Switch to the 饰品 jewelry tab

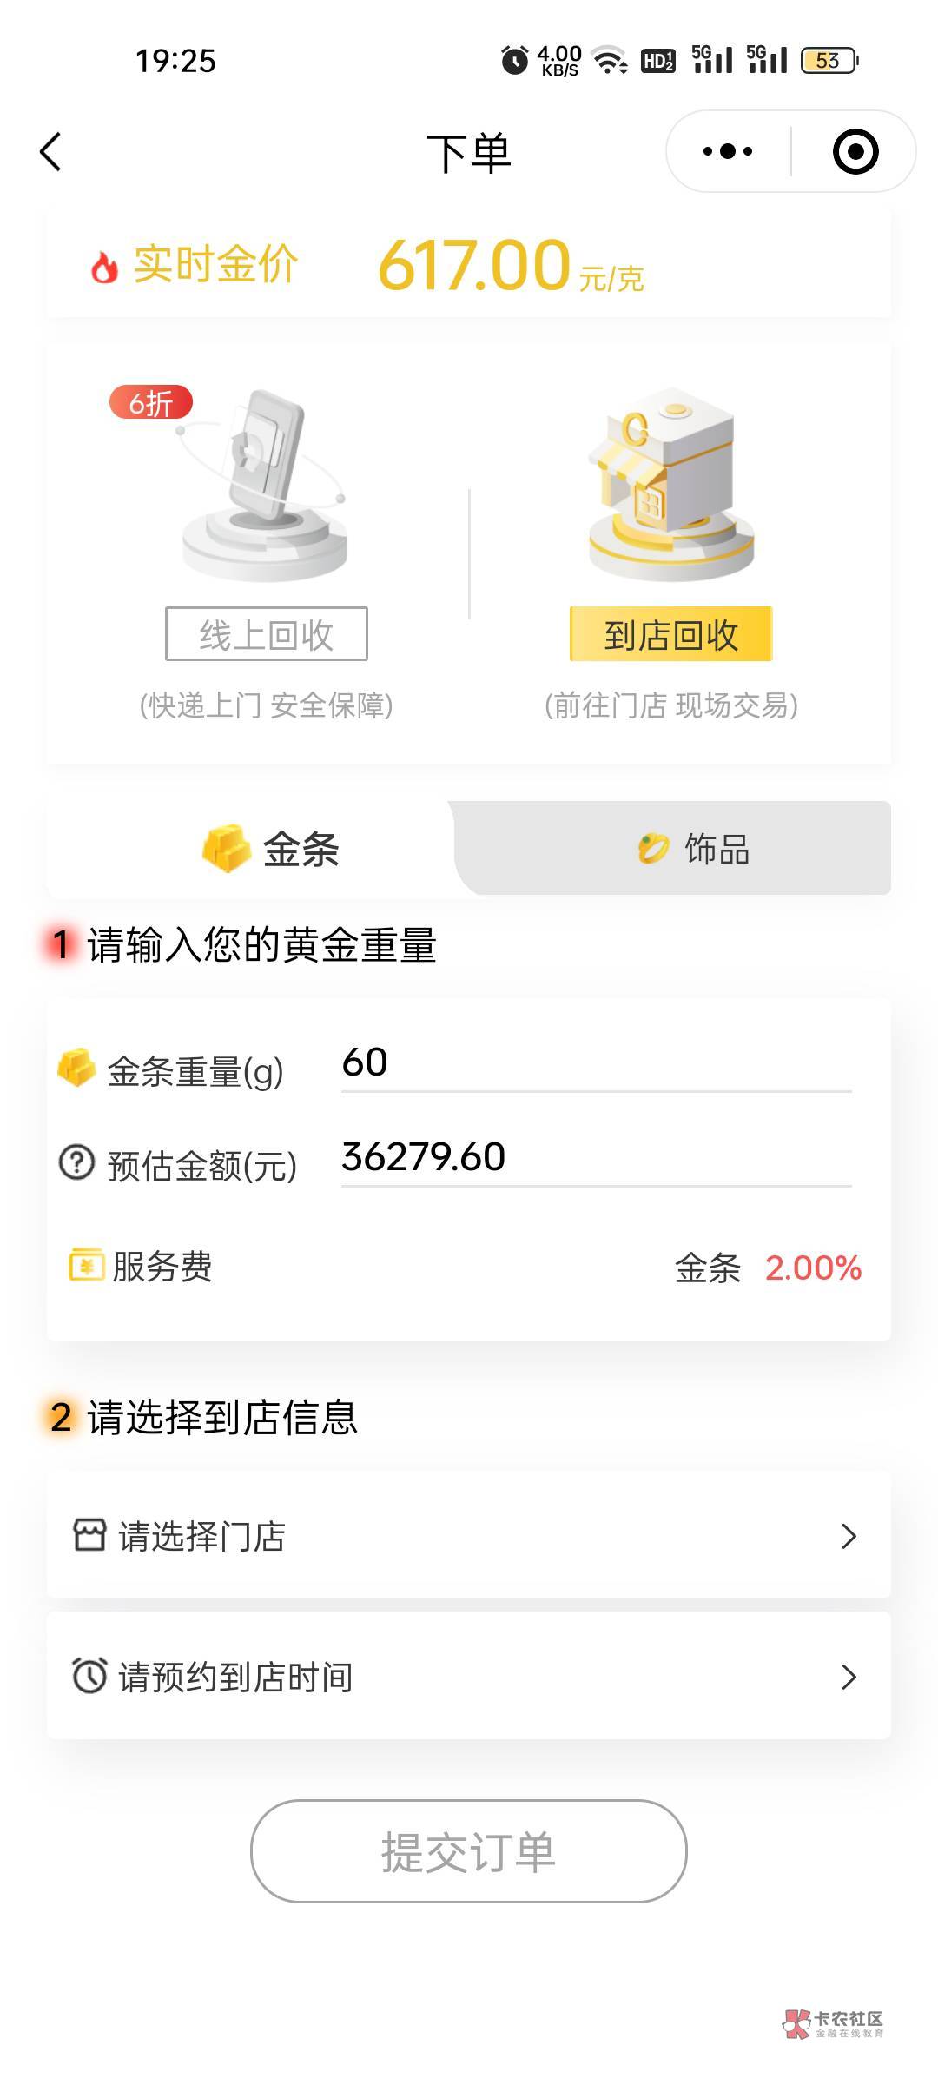(x=693, y=849)
